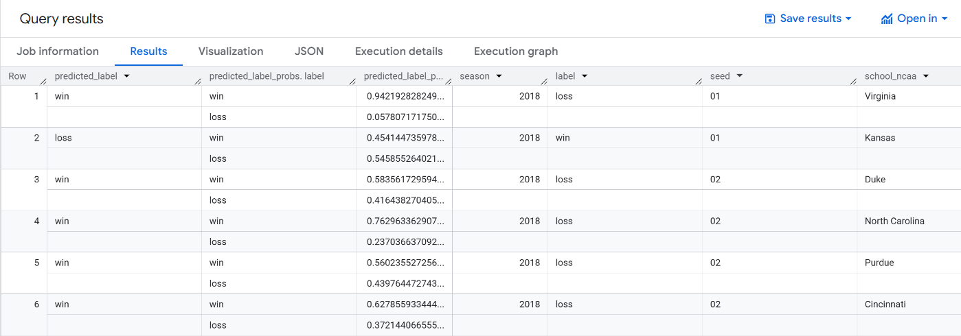Screen dimensions: 961x336
Task: Select the Results tab
Action: [148, 51]
